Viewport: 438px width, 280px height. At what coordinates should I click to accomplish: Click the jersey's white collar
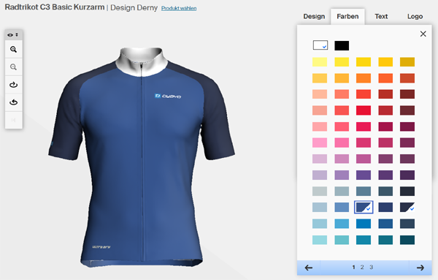(x=142, y=62)
